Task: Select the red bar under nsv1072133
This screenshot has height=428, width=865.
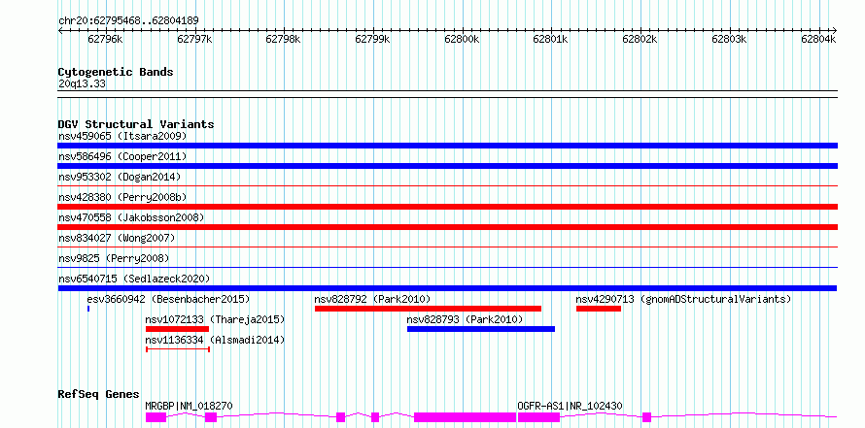Action: pyautogui.click(x=177, y=329)
